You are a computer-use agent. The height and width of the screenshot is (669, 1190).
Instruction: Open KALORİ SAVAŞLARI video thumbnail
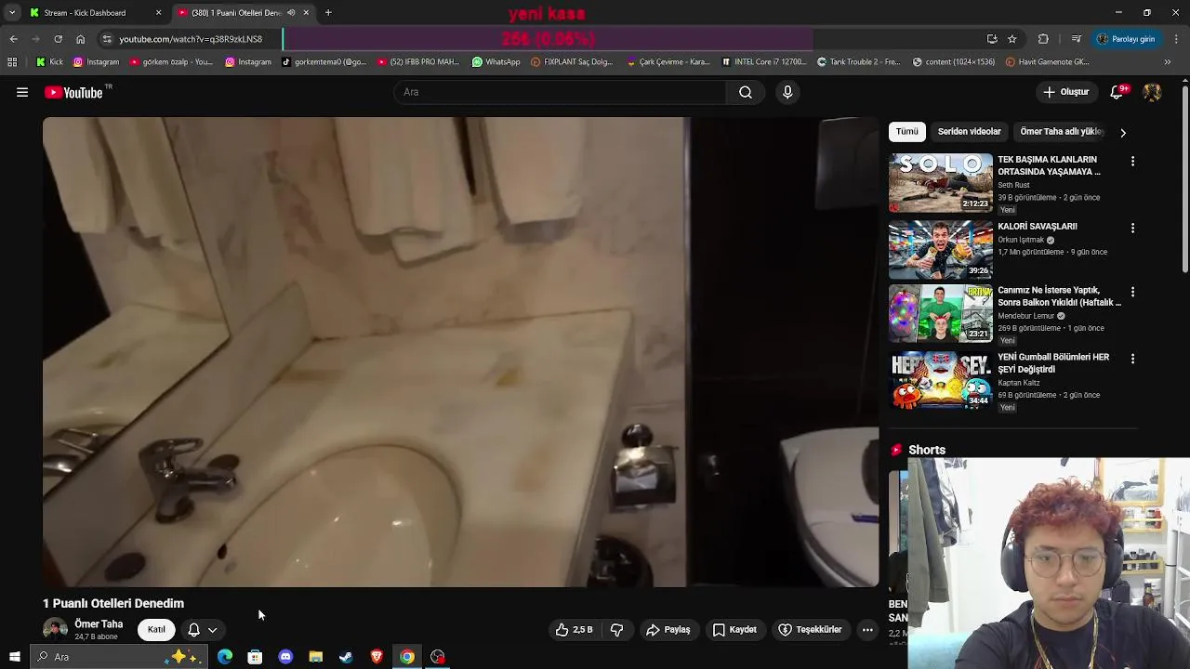point(941,249)
